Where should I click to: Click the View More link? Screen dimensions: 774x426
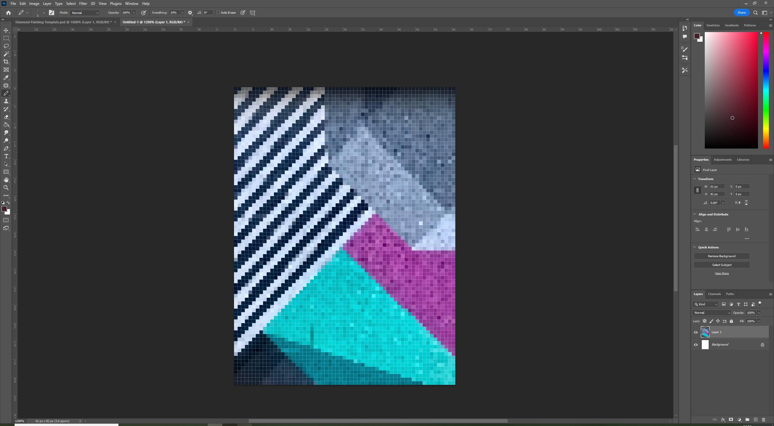click(x=722, y=274)
